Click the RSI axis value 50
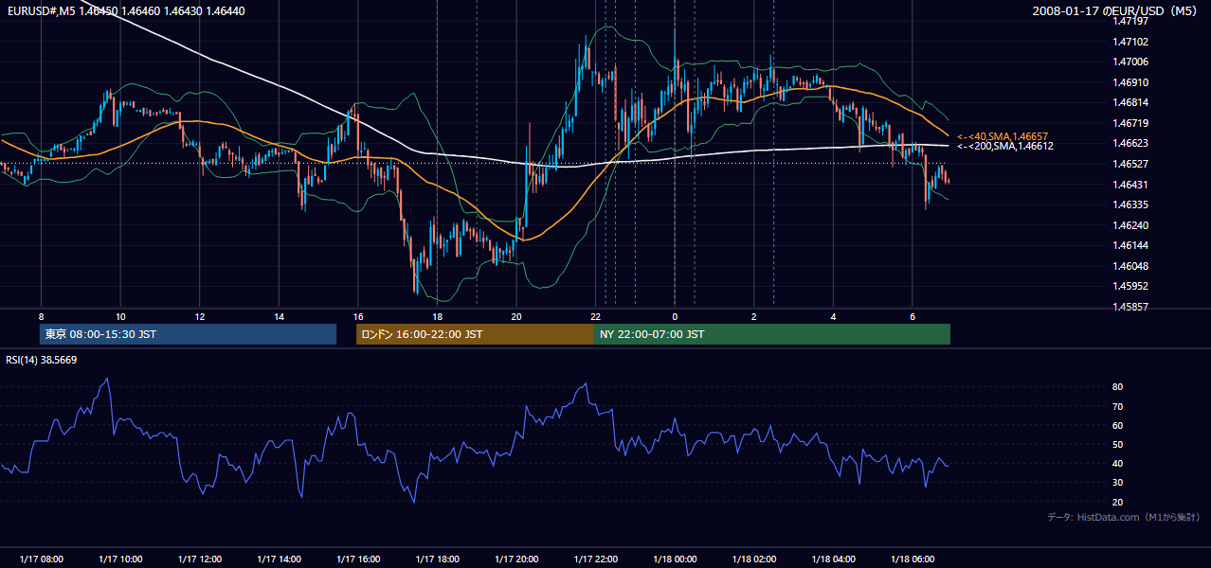This screenshot has width=1211, height=568. point(1118,444)
